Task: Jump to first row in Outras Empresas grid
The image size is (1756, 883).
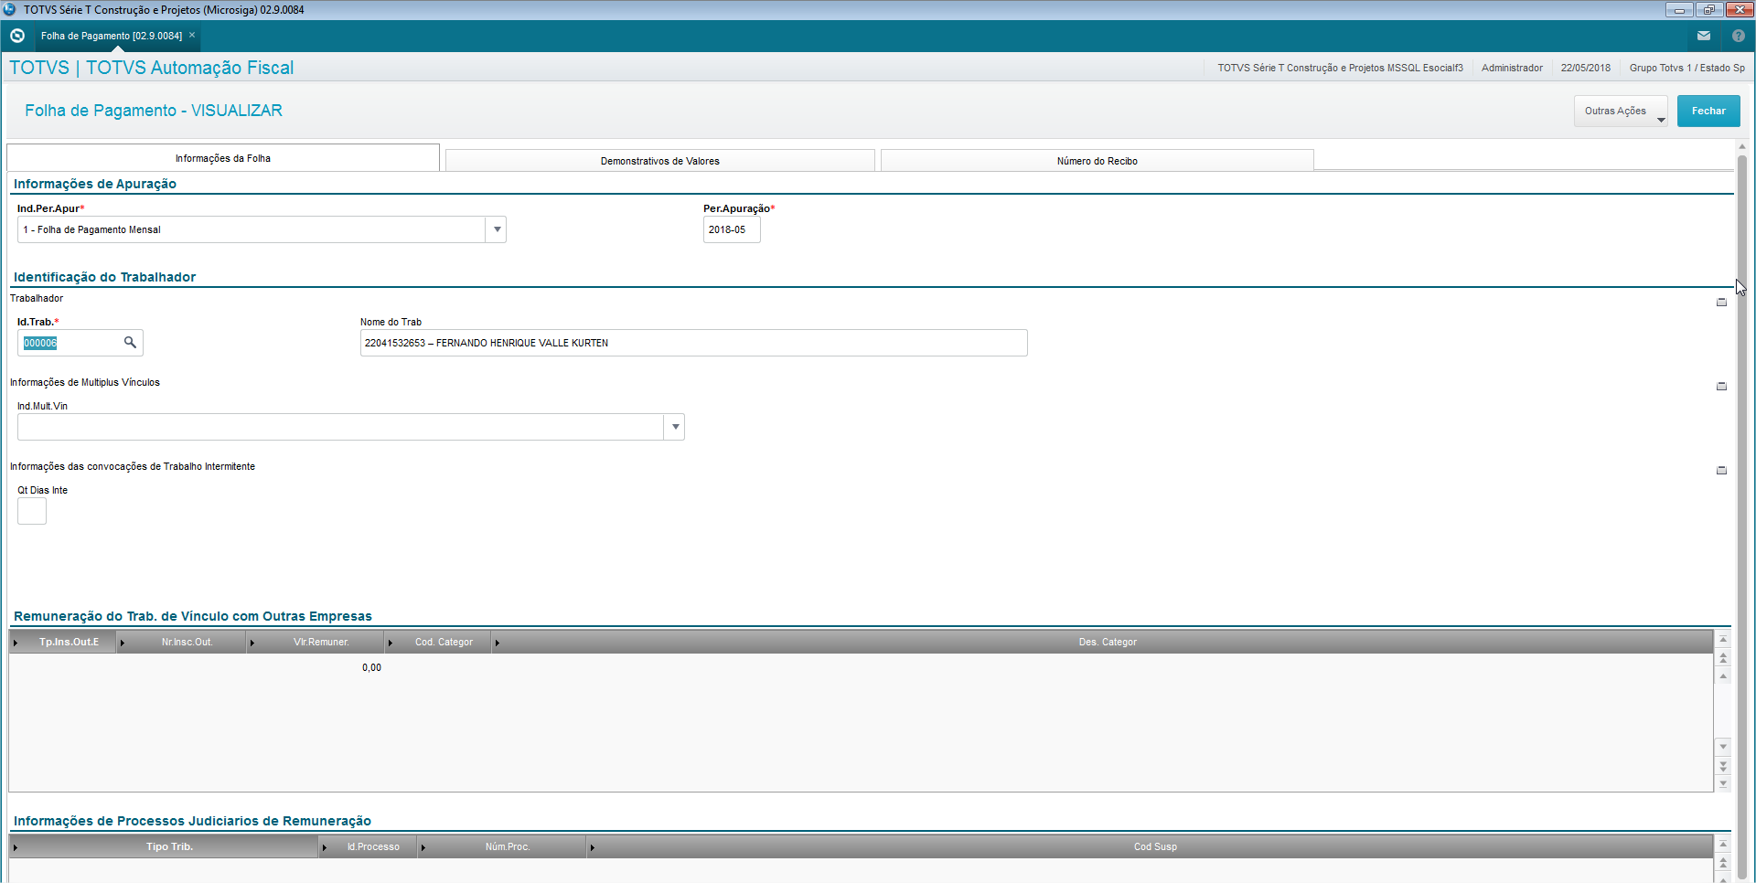Action: tap(1723, 640)
